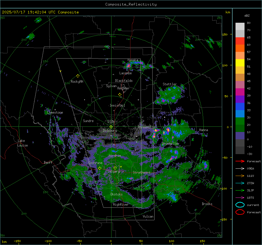
Task: Click the green 31JP arrow legend icon
Action: point(240,190)
